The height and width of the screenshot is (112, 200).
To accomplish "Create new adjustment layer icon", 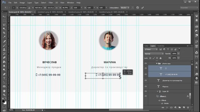I will [176, 107].
